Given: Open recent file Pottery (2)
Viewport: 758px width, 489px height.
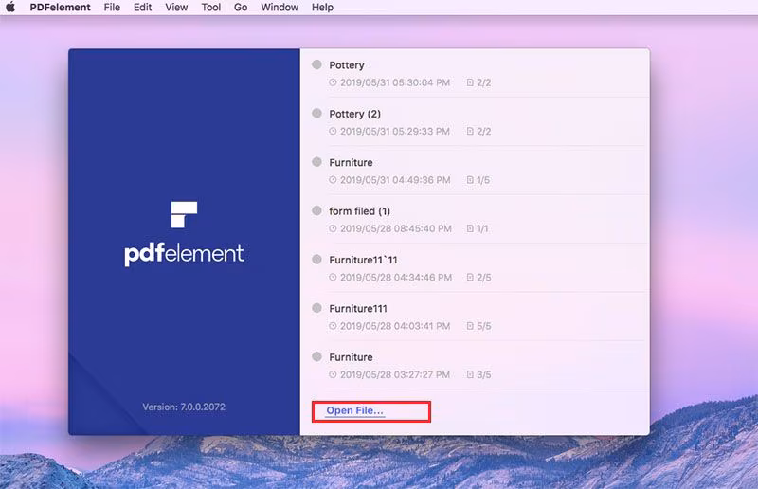Looking at the screenshot, I should point(475,122).
